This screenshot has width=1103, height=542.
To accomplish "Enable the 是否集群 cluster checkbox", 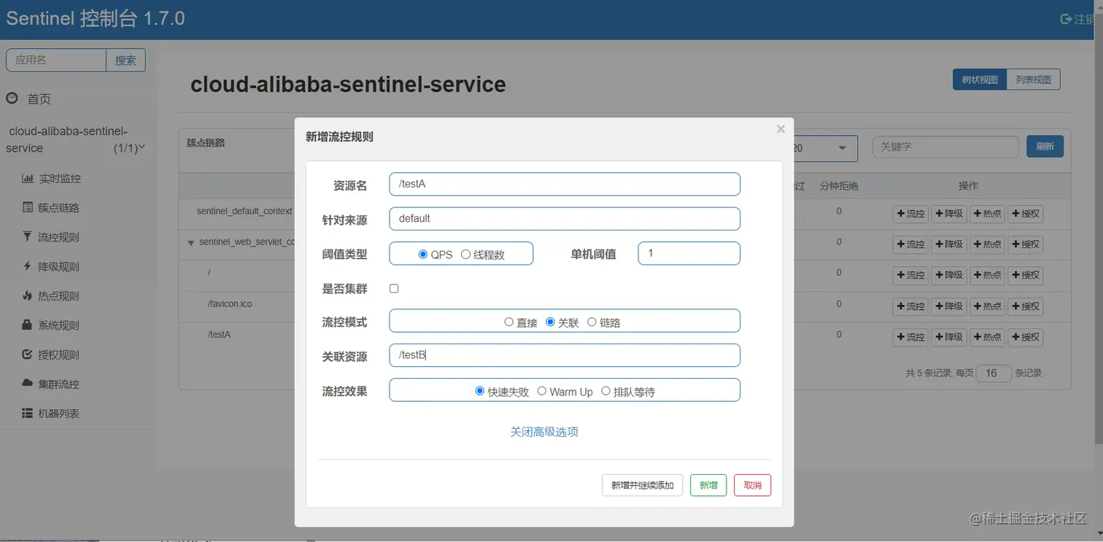I will [394, 288].
